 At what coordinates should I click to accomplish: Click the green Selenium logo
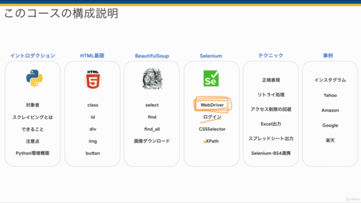coord(211,78)
